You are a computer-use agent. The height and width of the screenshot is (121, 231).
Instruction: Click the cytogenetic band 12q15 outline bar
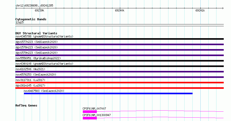point(119,25)
